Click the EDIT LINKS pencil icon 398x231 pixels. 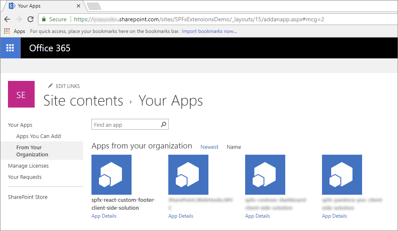tap(50, 86)
